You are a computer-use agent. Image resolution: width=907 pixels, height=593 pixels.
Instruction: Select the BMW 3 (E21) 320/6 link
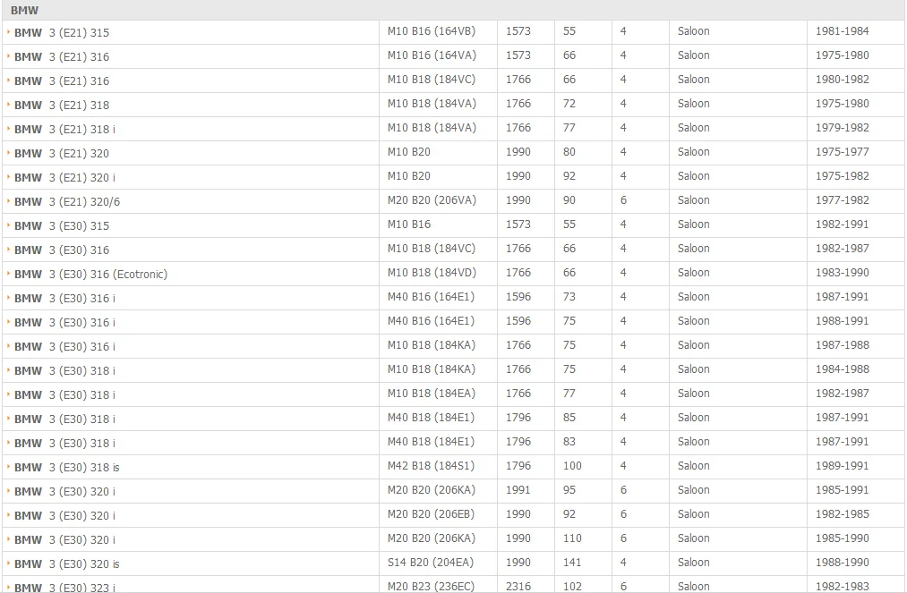tap(67, 202)
